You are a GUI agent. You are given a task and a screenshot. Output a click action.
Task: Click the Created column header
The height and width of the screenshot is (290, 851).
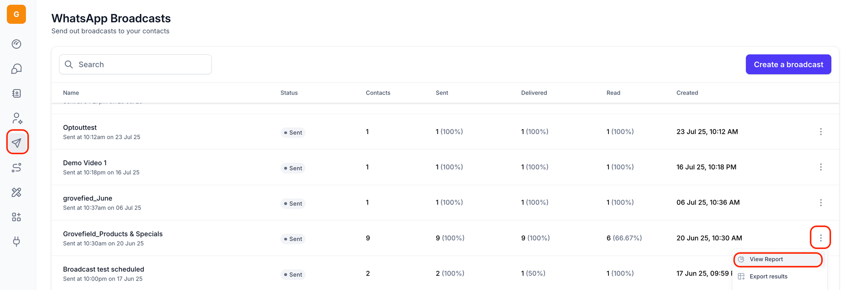pos(687,93)
